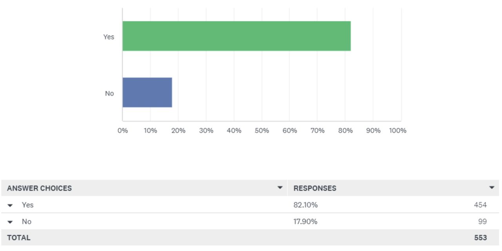Expand the Yes row triangle in table
The width and height of the screenshot is (502, 251).
(10, 205)
